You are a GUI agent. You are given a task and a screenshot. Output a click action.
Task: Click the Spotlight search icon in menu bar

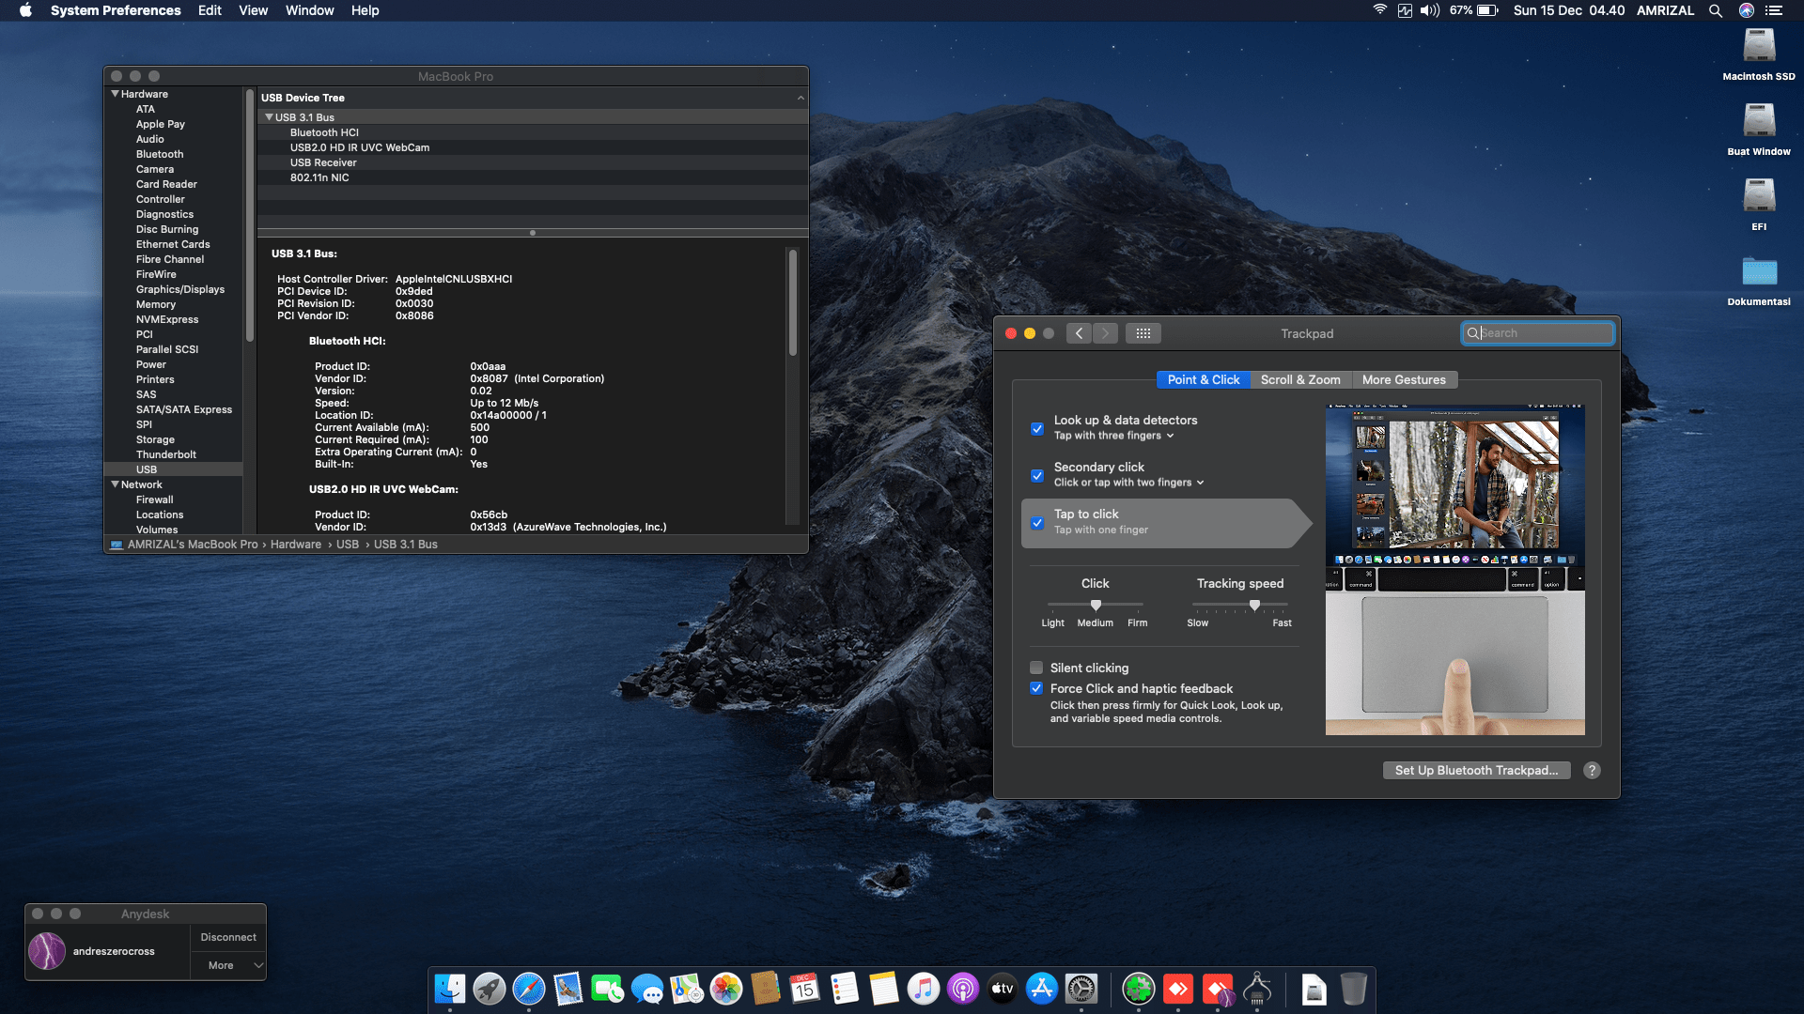tap(1716, 10)
